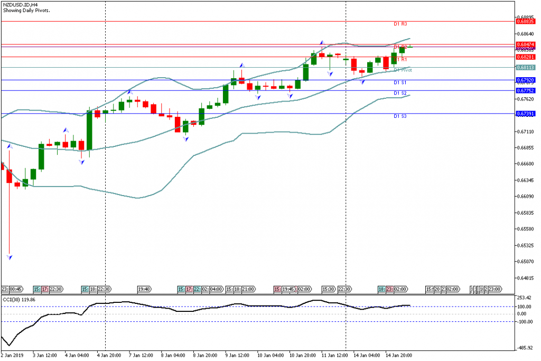
Task: Select the 15:30 event time marker
Action: (328, 290)
